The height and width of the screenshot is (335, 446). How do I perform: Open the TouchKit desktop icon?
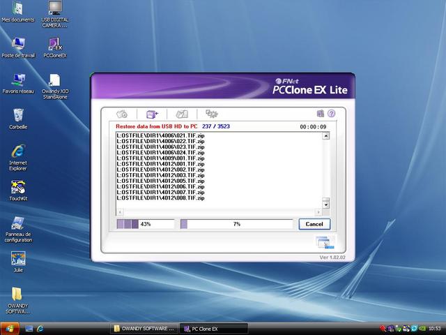(18, 191)
